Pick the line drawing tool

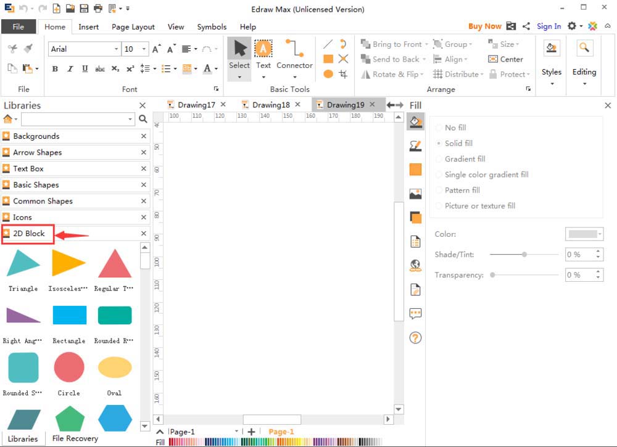328,44
